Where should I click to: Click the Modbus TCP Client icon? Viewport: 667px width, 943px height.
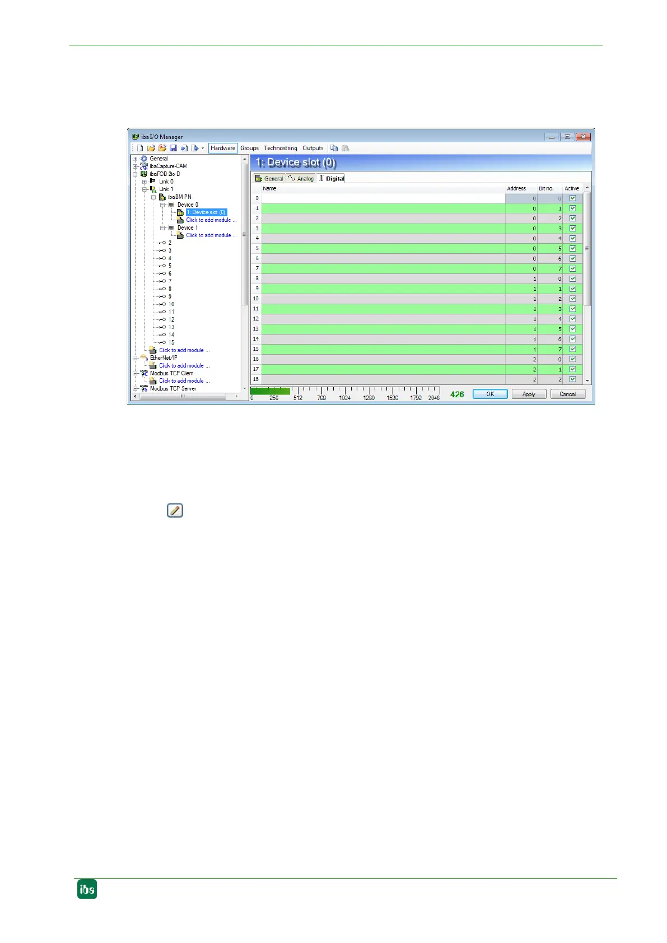pyautogui.click(x=144, y=373)
